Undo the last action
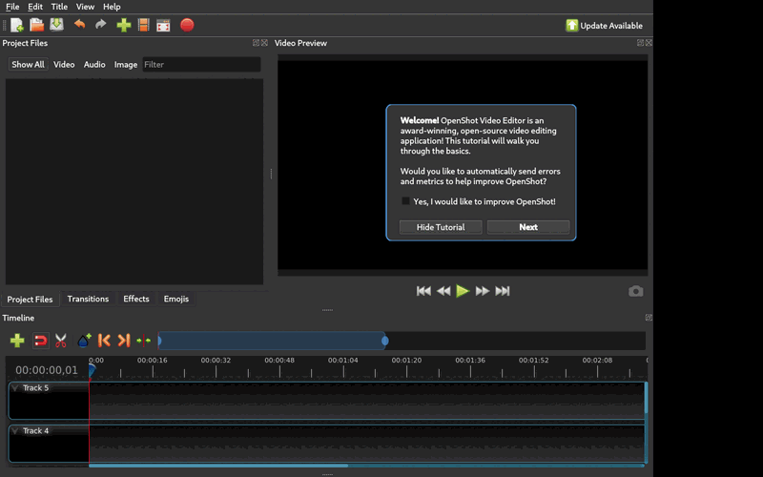The width and height of the screenshot is (763, 477). (x=80, y=25)
